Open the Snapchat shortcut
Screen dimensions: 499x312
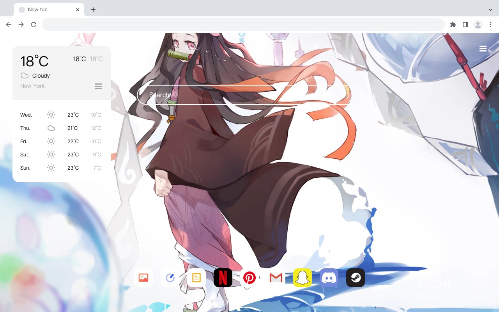[303, 278]
